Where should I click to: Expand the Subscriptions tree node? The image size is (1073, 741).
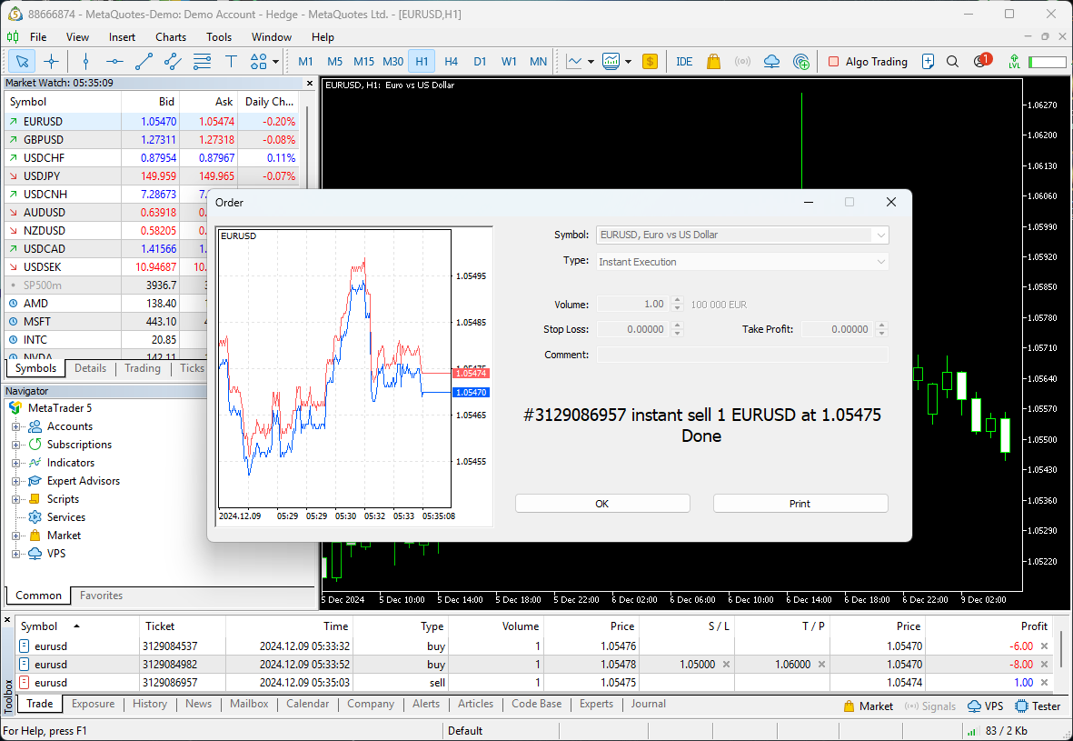[x=15, y=445]
